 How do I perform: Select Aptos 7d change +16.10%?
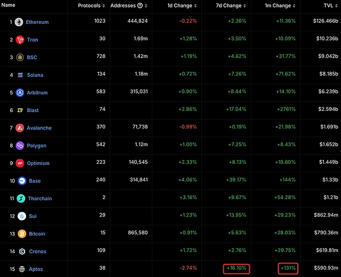pyautogui.click(x=236, y=268)
